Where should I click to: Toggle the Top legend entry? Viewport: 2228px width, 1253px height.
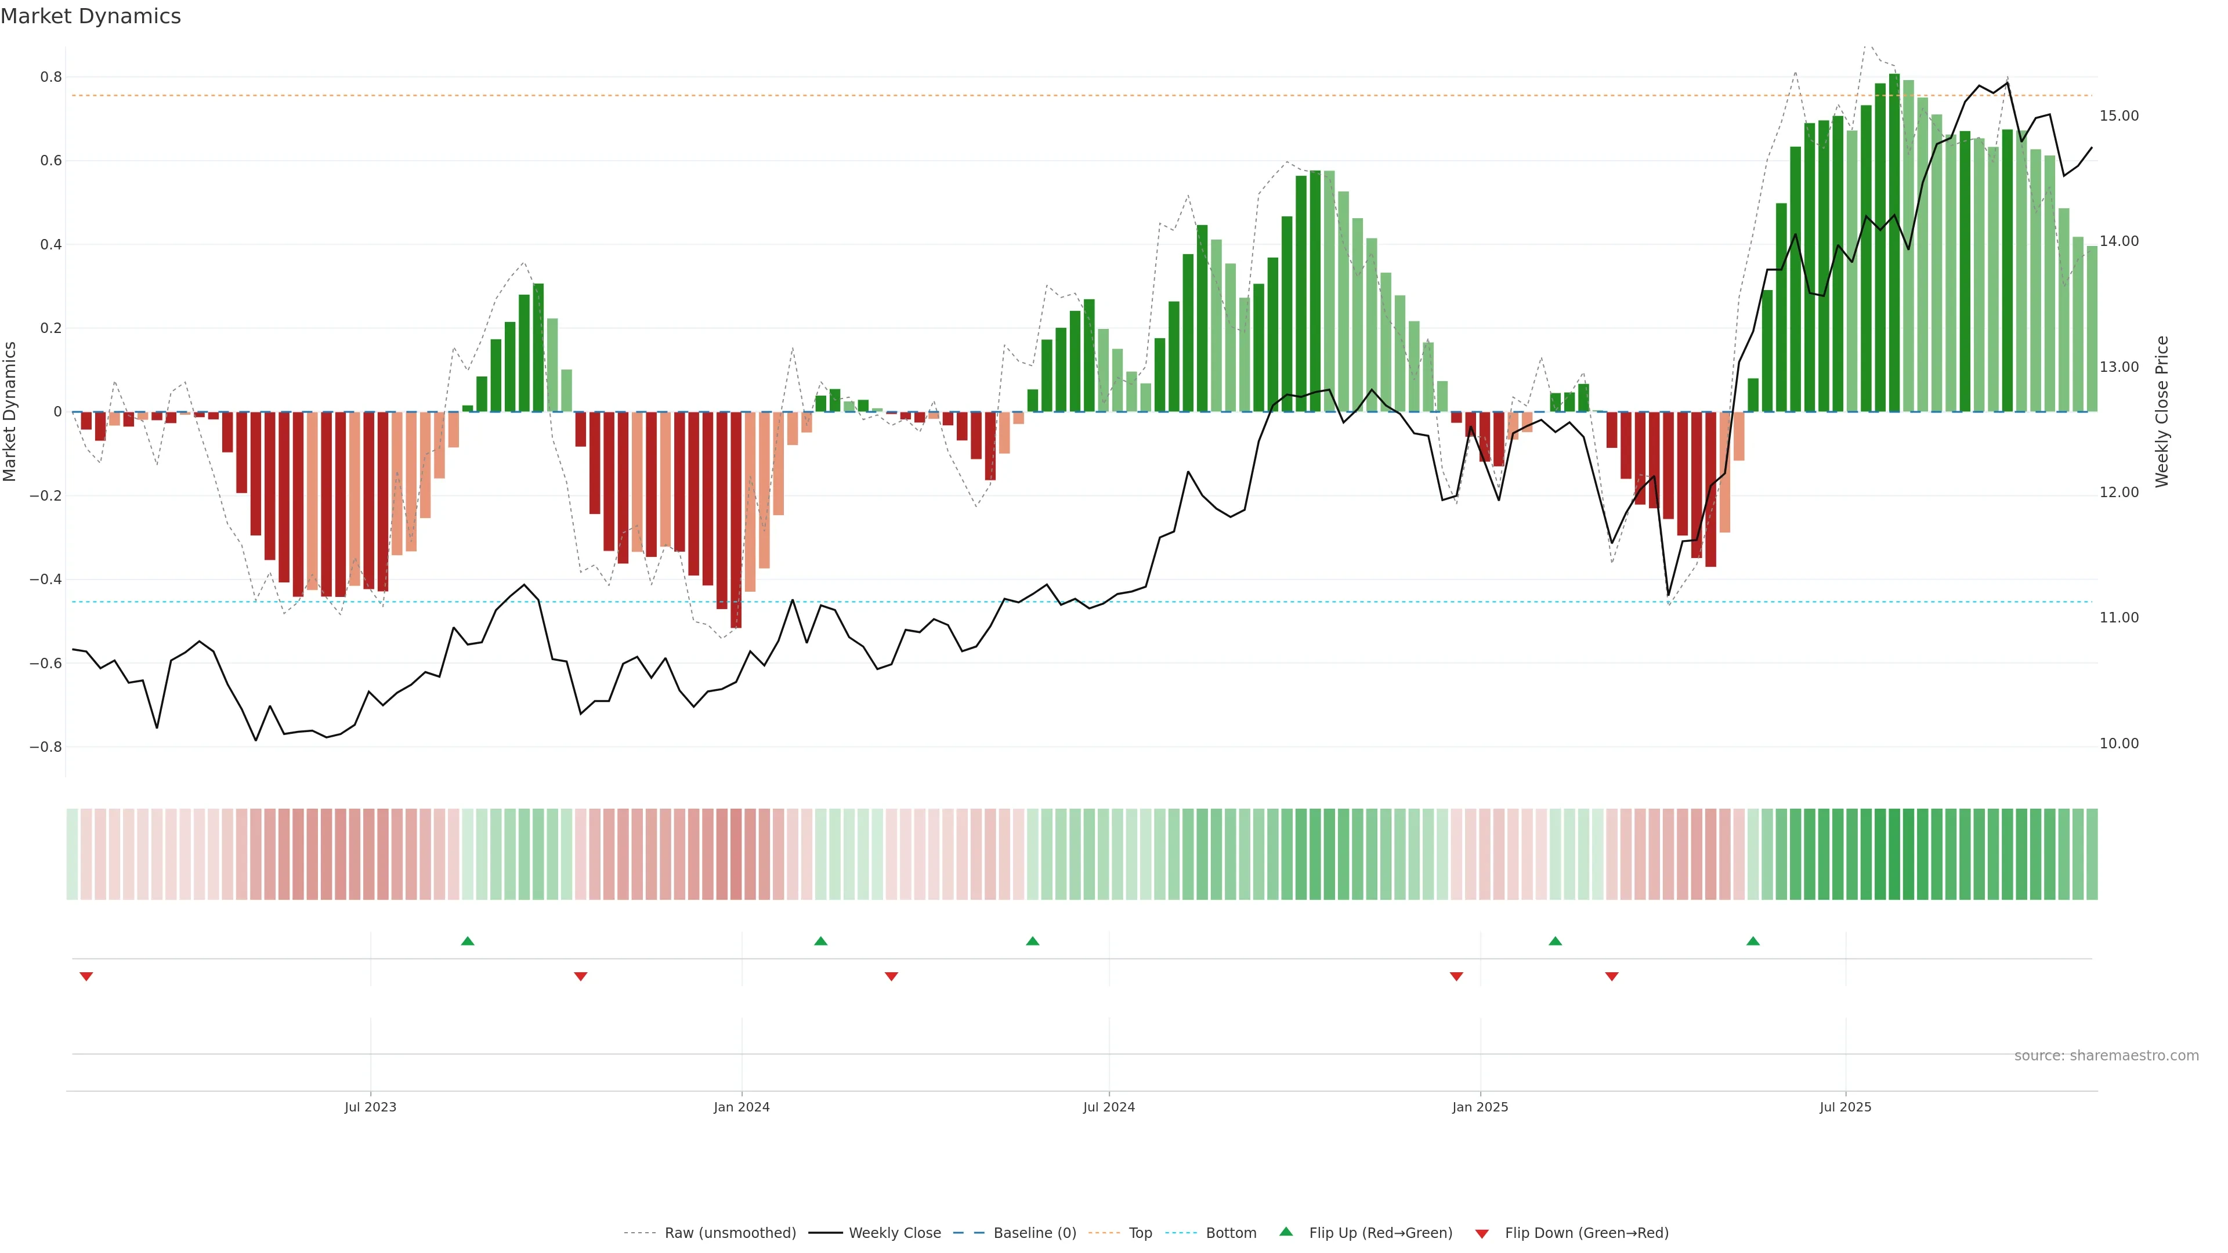(x=1140, y=1233)
